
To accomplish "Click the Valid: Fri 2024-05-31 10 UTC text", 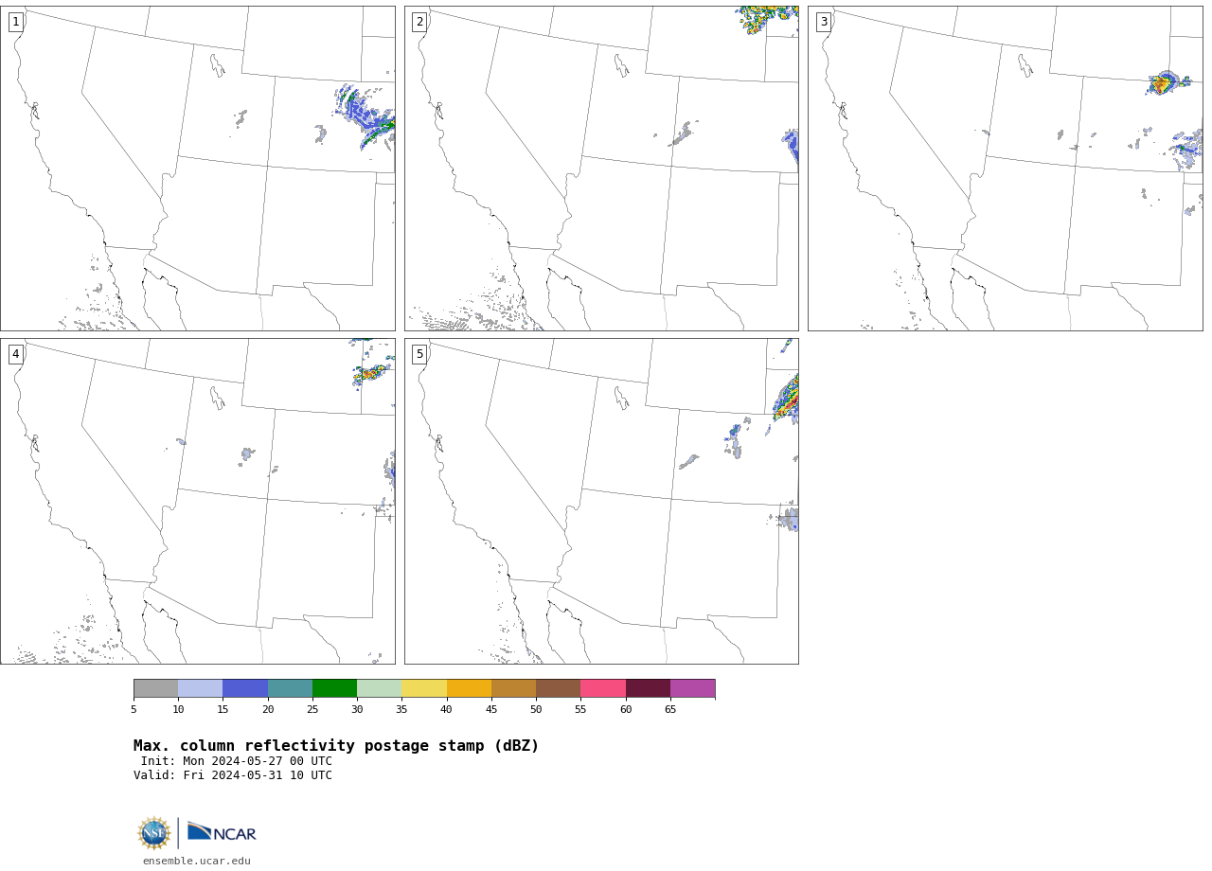I will coord(233,775).
